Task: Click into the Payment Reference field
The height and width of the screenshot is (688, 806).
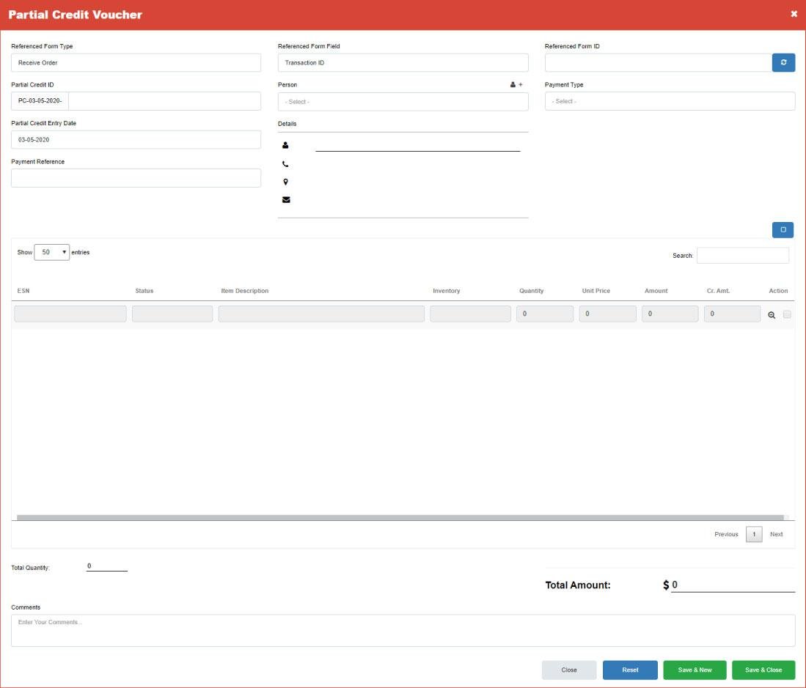Action: click(136, 178)
